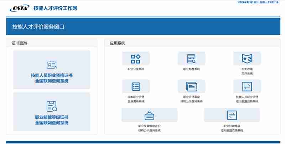Open 相关政策文件系统 star booklet icon
Viewport: 285px width, 144px height.
click(247, 58)
